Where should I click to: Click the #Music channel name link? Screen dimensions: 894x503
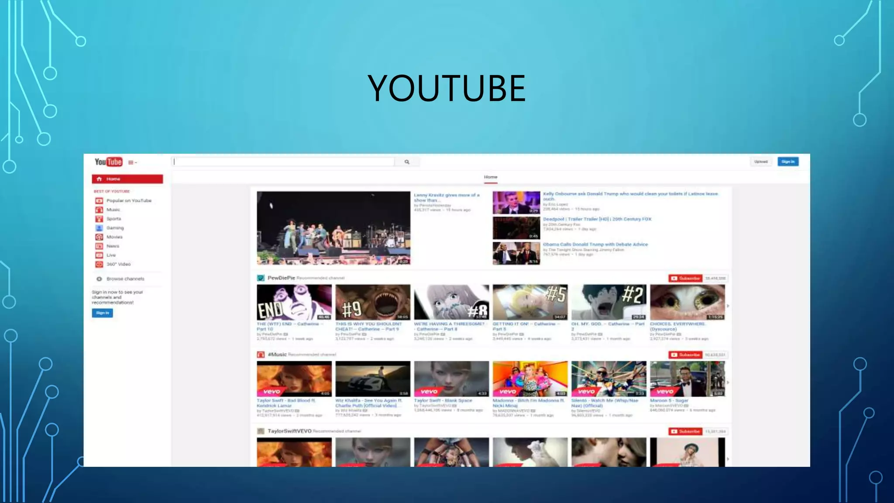[x=277, y=355]
